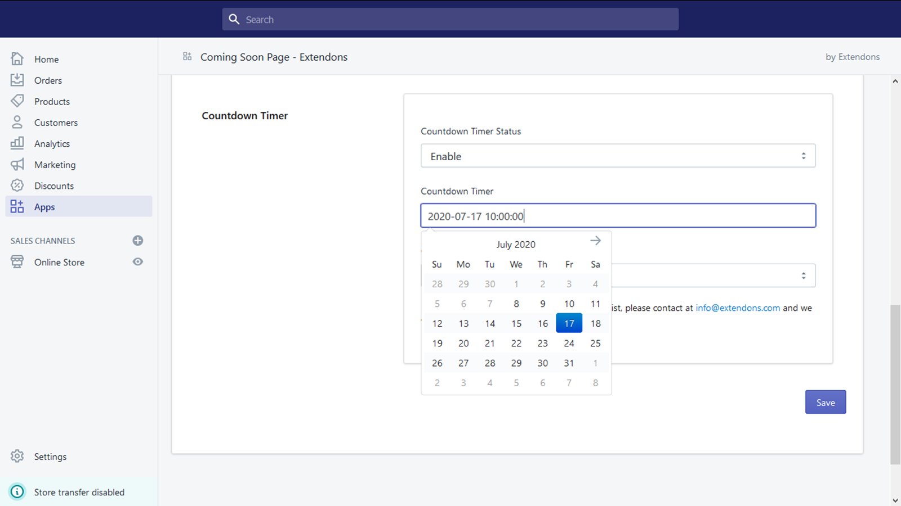
Task: Click the Analytics bar chart icon
Action: 17,143
